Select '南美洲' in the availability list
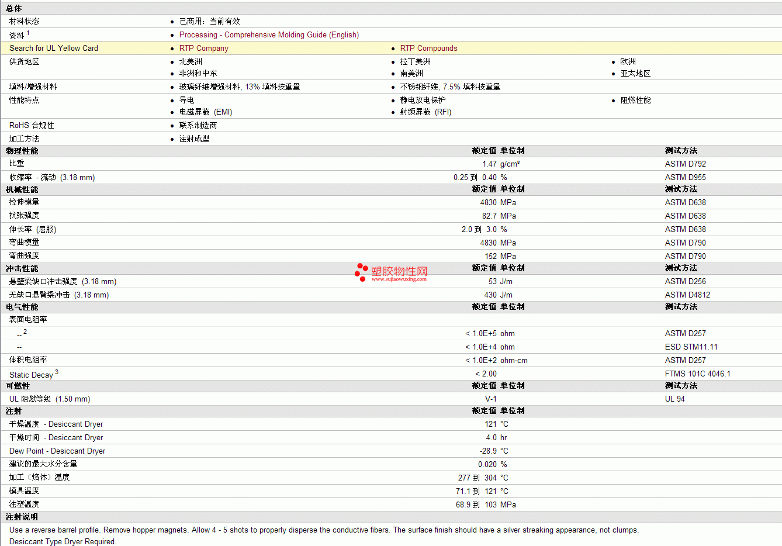Image resolution: width=782 pixels, height=546 pixels. tap(411, 74)
